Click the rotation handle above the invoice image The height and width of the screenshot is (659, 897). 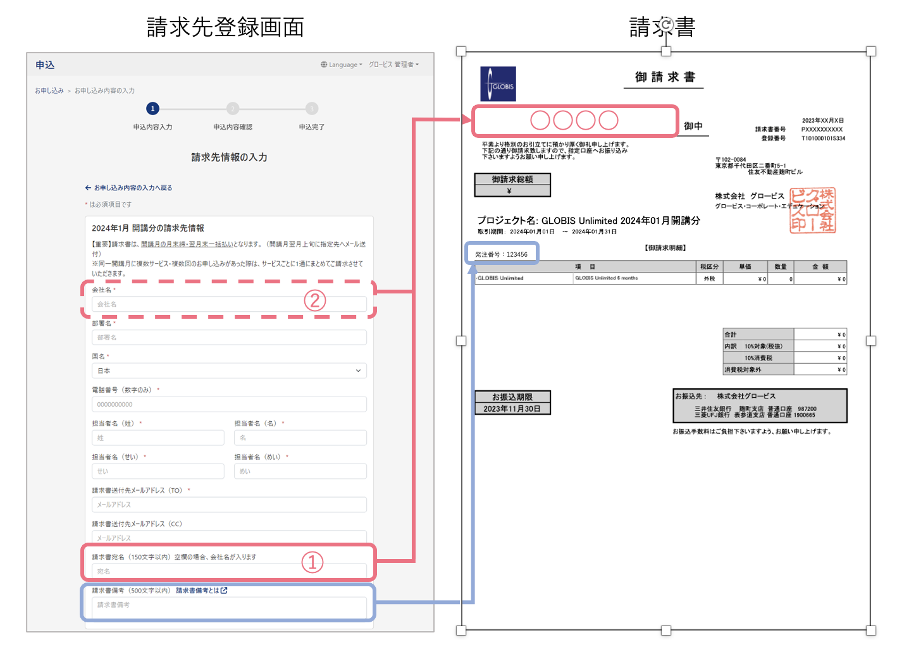pyautogui.click(x=666, y=27)
